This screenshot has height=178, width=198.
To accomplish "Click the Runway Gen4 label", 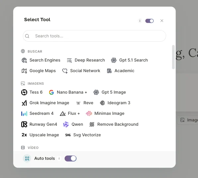I will 43,124.
